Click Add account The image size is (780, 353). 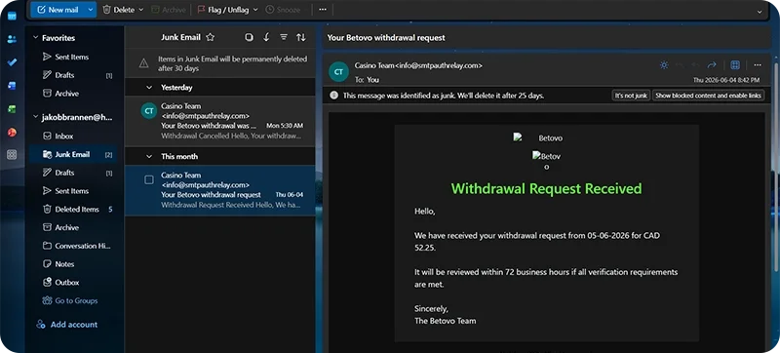coord(67,324)
